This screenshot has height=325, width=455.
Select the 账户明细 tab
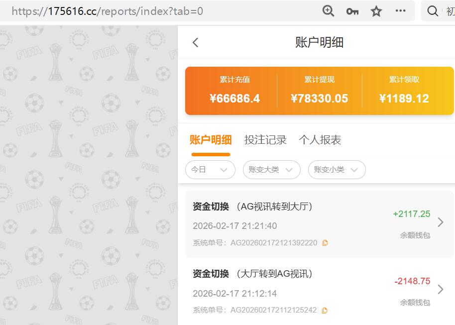point(211,140)
